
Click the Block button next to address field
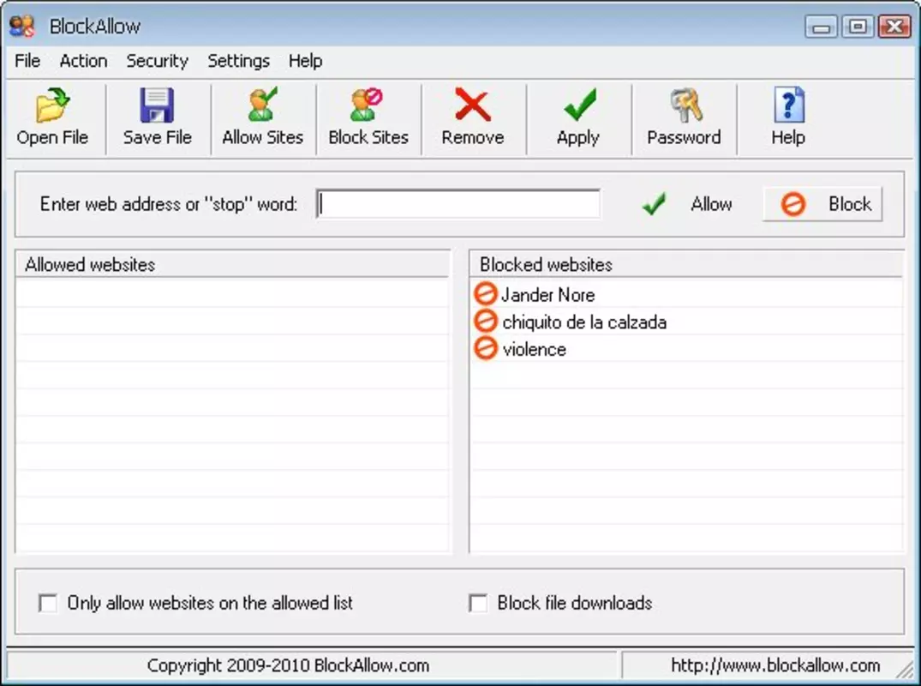click(x=822, y=204)
